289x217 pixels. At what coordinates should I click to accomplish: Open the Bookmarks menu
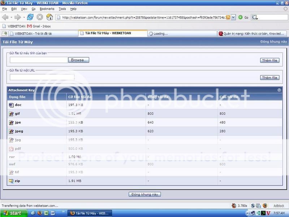[x=47, y=8]
